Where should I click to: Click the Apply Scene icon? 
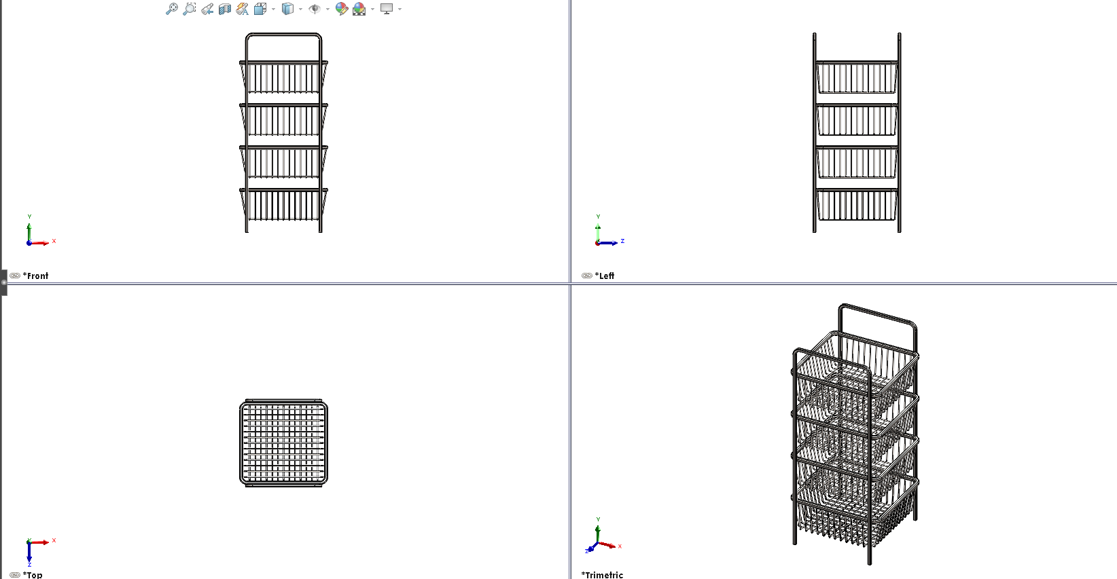[x=359, y=9]
